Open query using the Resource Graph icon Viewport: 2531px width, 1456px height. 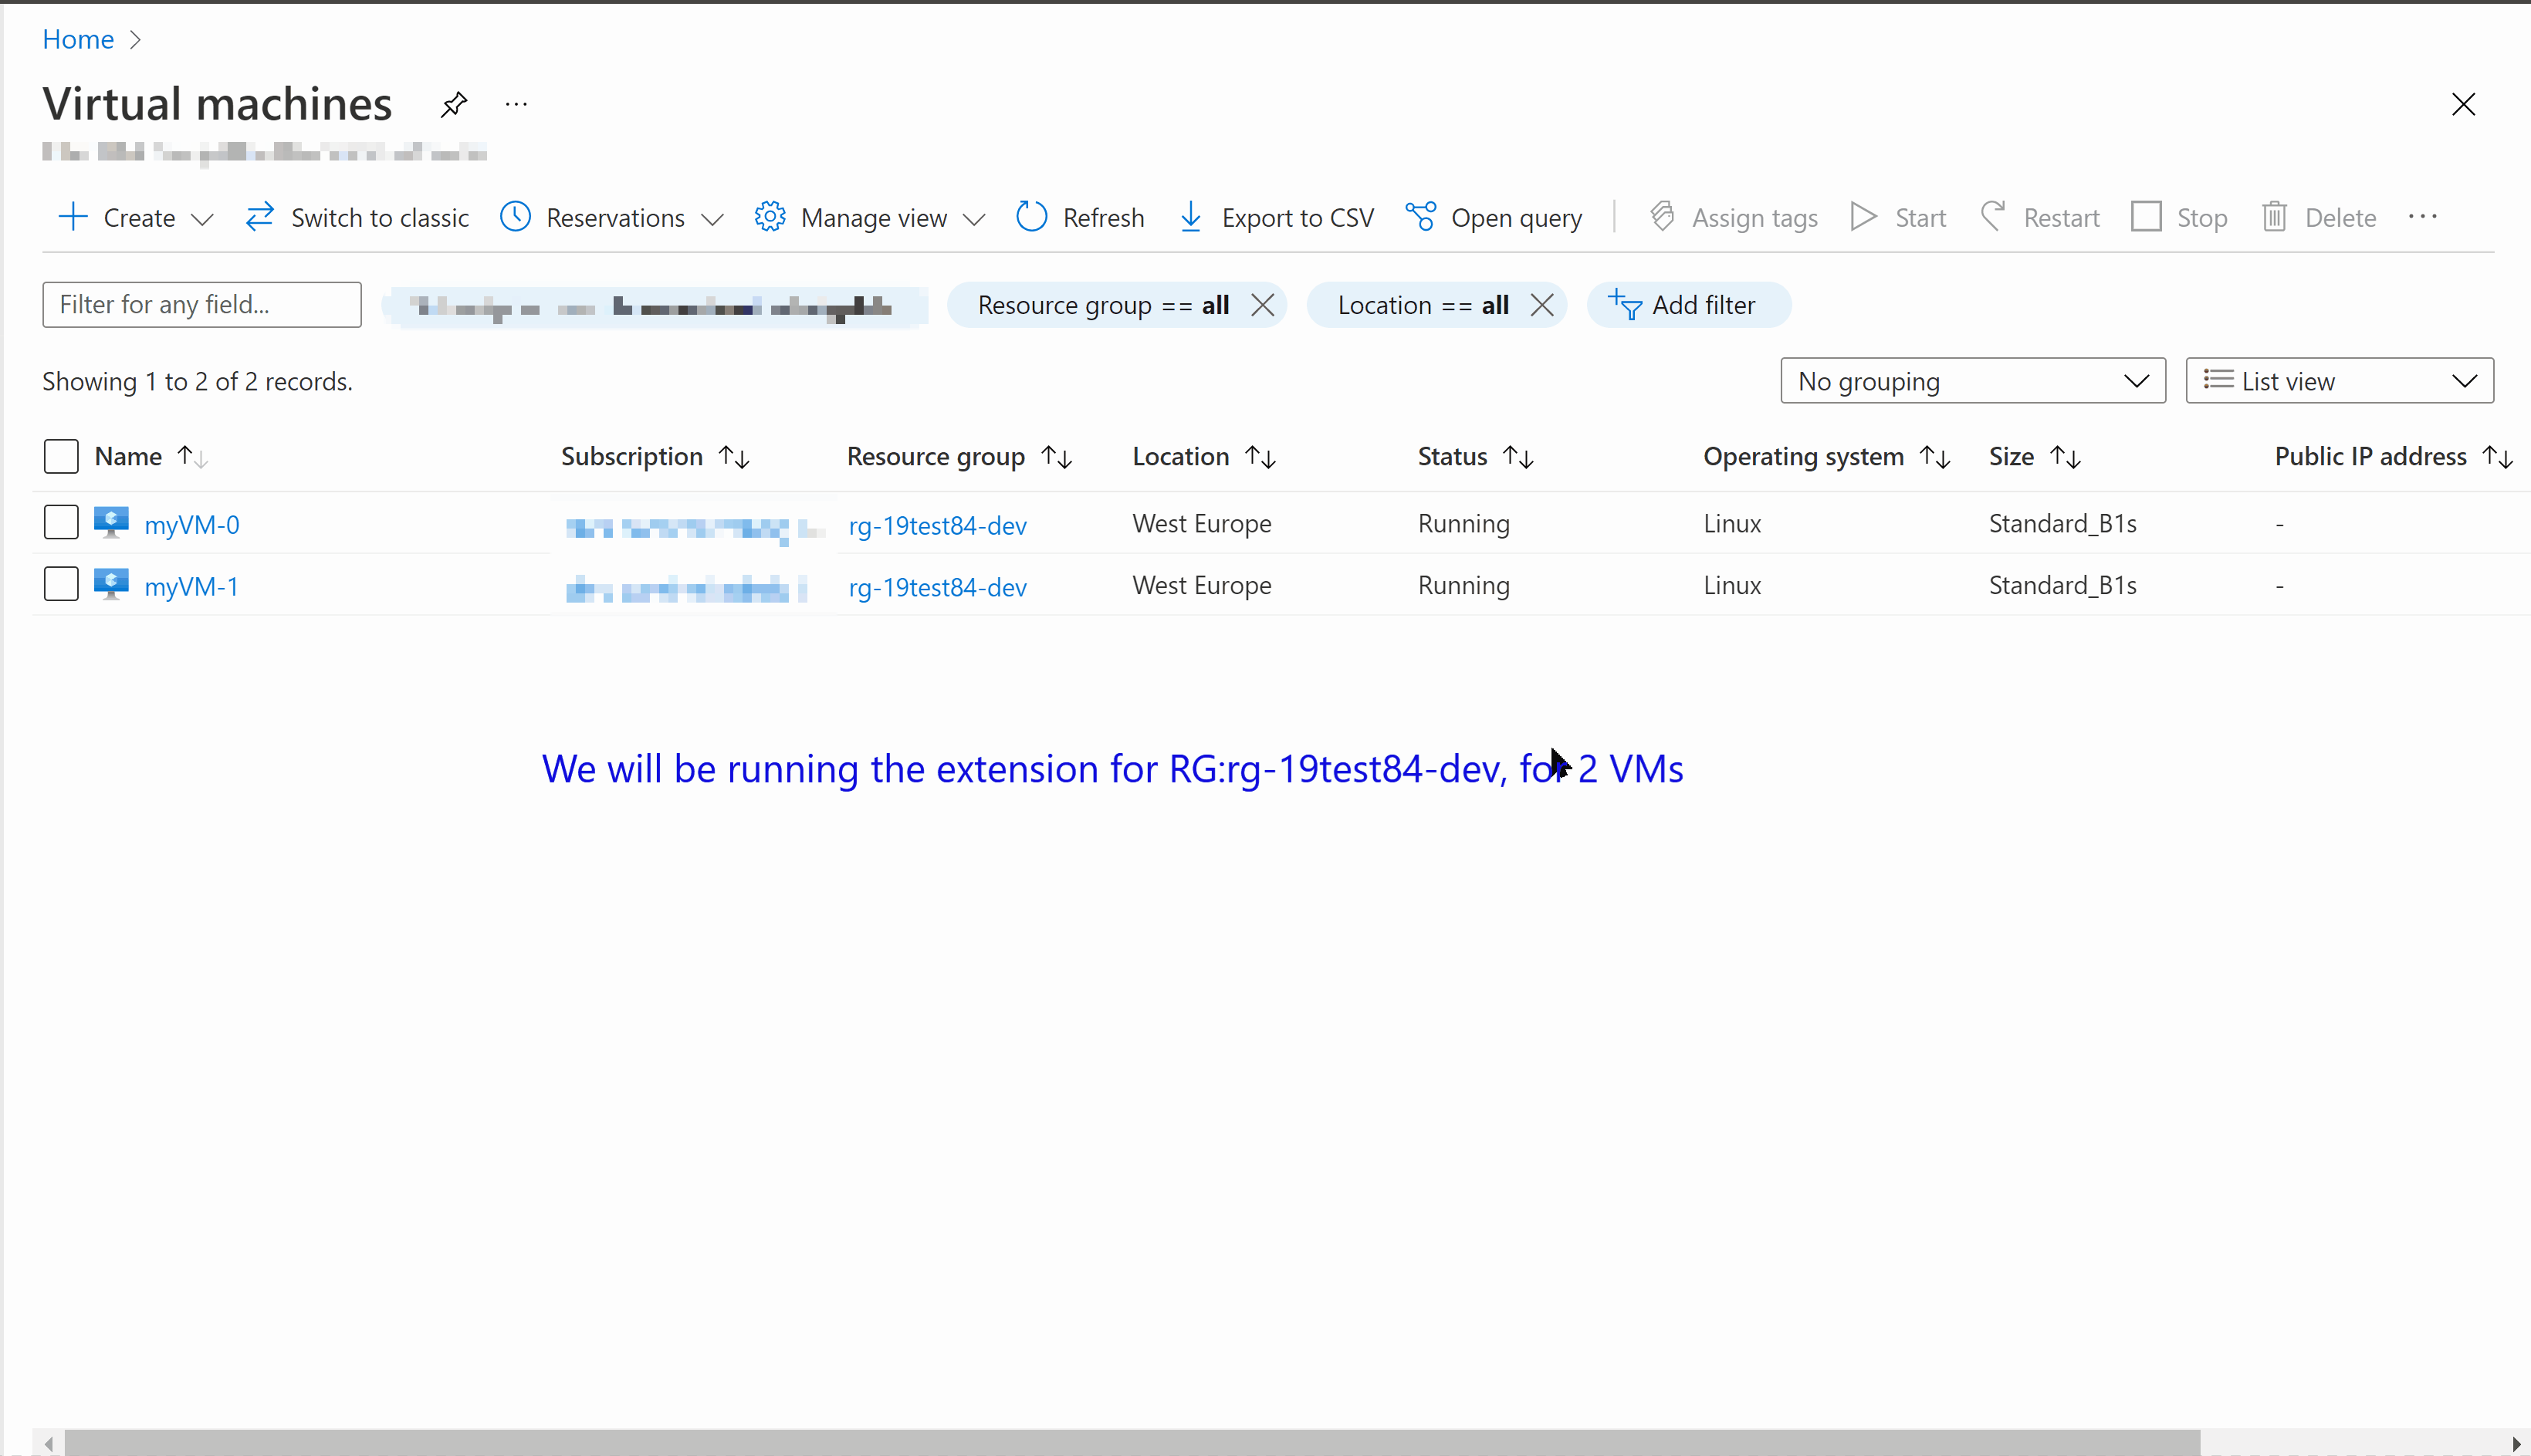pos(1419,217)
